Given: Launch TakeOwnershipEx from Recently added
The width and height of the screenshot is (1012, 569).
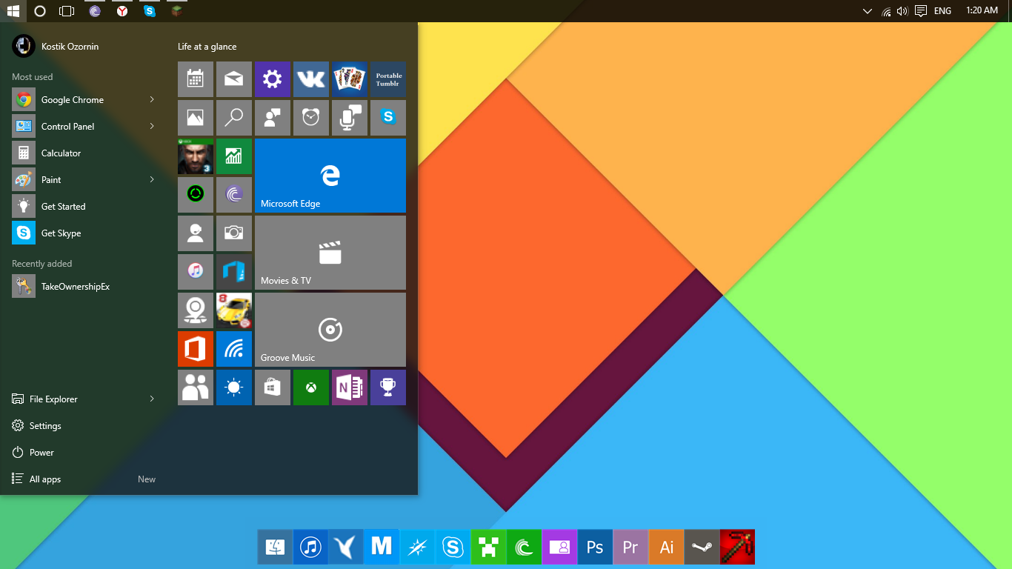Looking at the screenshot, I should pyautogui.click(x=84, y=286).
